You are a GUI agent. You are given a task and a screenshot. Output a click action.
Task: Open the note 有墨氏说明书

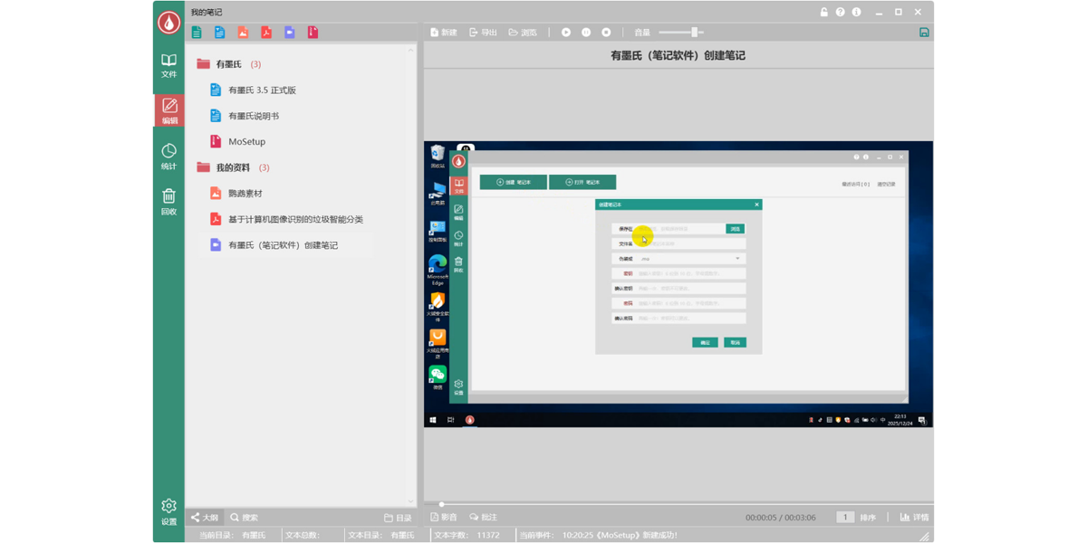[254, 116]
